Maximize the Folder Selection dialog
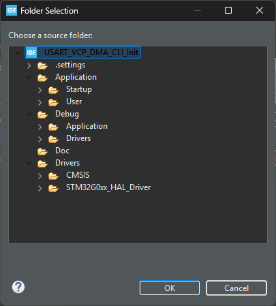The height and width of the screenshot is (306, 276). (x=228, y=10)
